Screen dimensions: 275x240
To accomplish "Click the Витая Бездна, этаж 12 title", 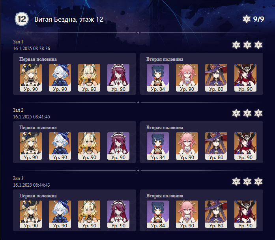I will click(x=69, y=19).
